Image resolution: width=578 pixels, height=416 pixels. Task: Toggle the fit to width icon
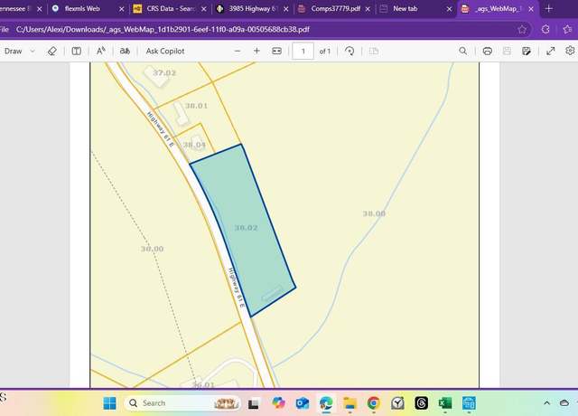pyautogui.click(x=276, y=52)
